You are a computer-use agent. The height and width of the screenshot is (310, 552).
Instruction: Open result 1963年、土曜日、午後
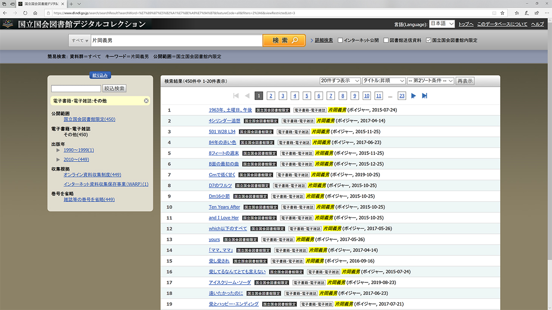[230, 110]
